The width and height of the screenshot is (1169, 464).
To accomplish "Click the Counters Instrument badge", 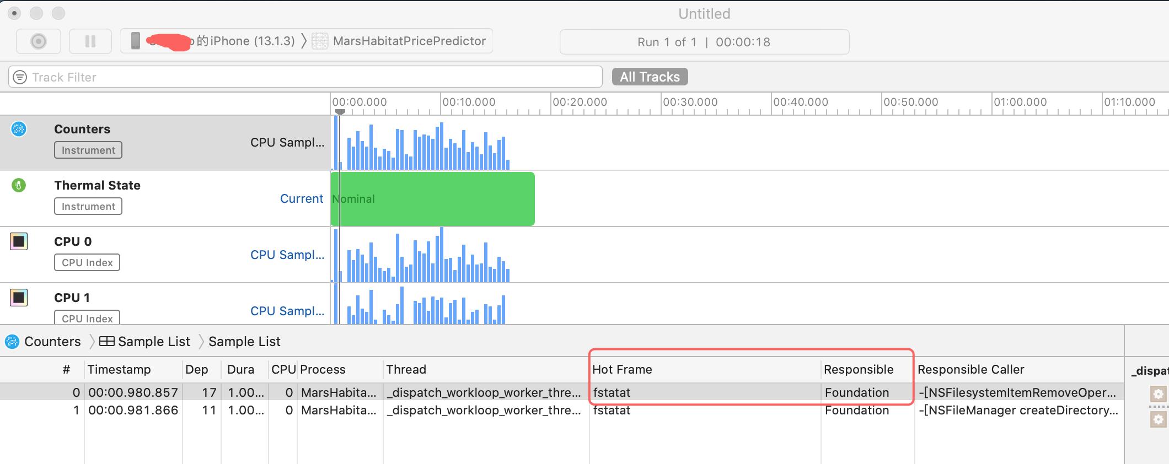I will coord(88,150).
